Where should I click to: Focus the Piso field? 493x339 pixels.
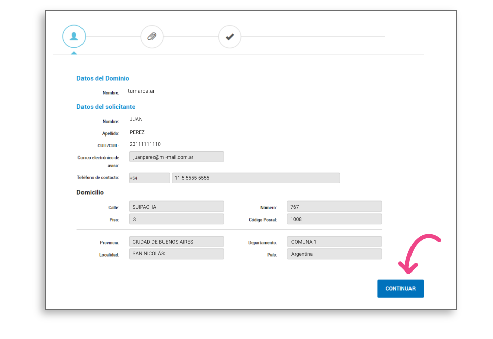pos(177,219)
